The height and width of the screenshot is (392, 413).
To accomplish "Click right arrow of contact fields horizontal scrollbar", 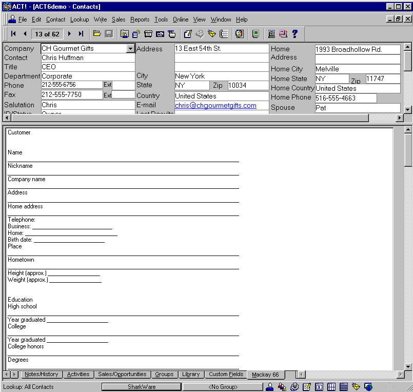I will 400,118.
